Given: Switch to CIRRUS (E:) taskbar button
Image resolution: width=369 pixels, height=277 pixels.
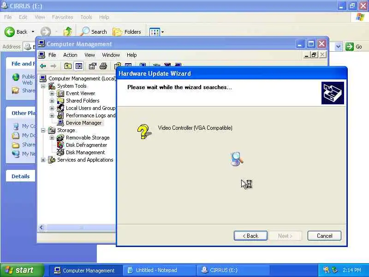Looking at the screenshot, I should 233,270.
